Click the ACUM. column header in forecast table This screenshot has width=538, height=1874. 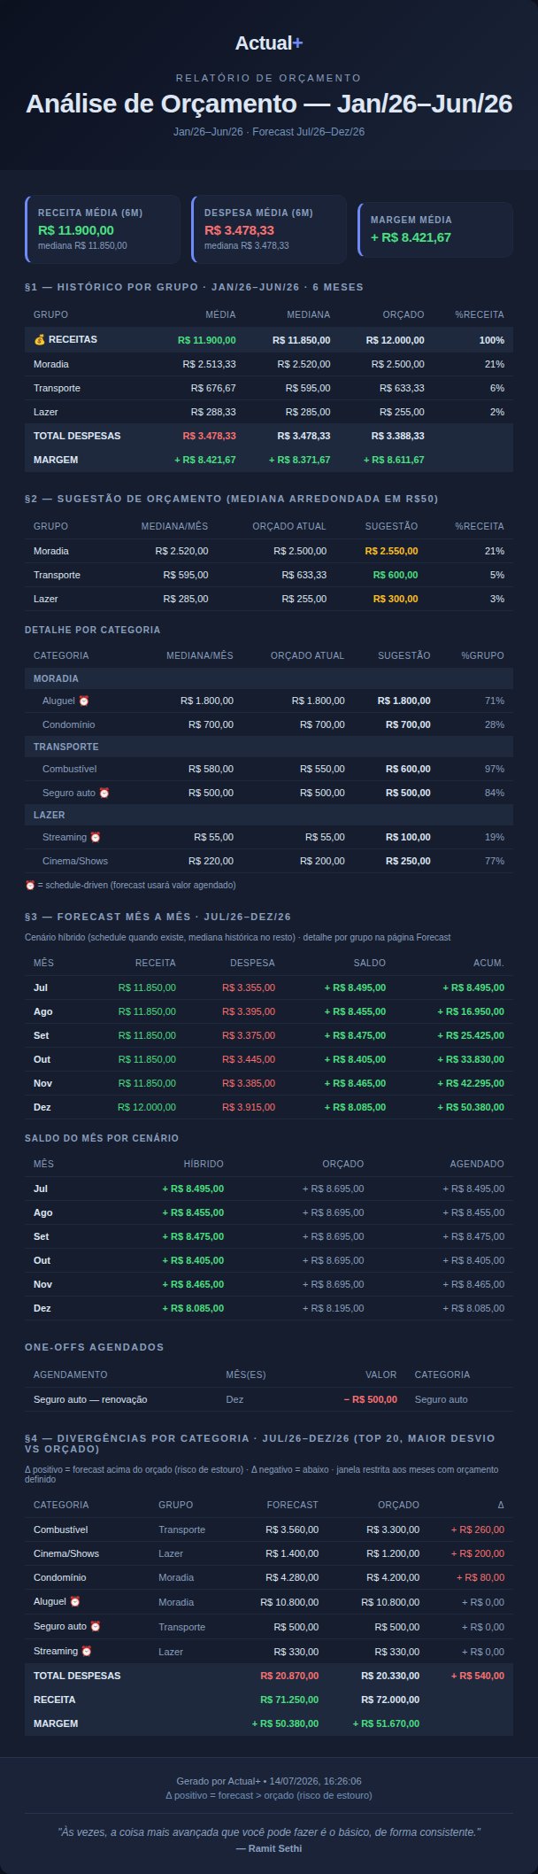[488, 963]
